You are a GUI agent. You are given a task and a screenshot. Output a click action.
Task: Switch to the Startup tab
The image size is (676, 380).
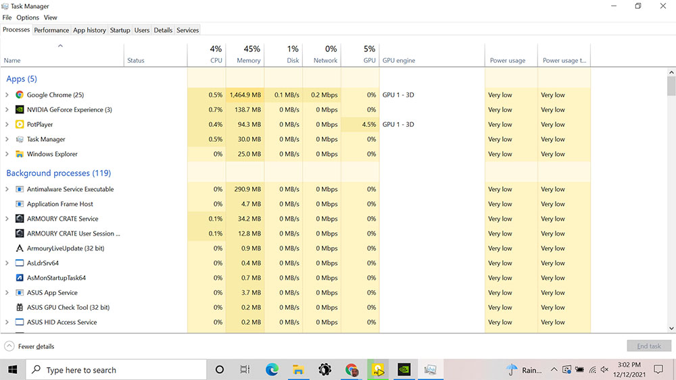point(120,30)
